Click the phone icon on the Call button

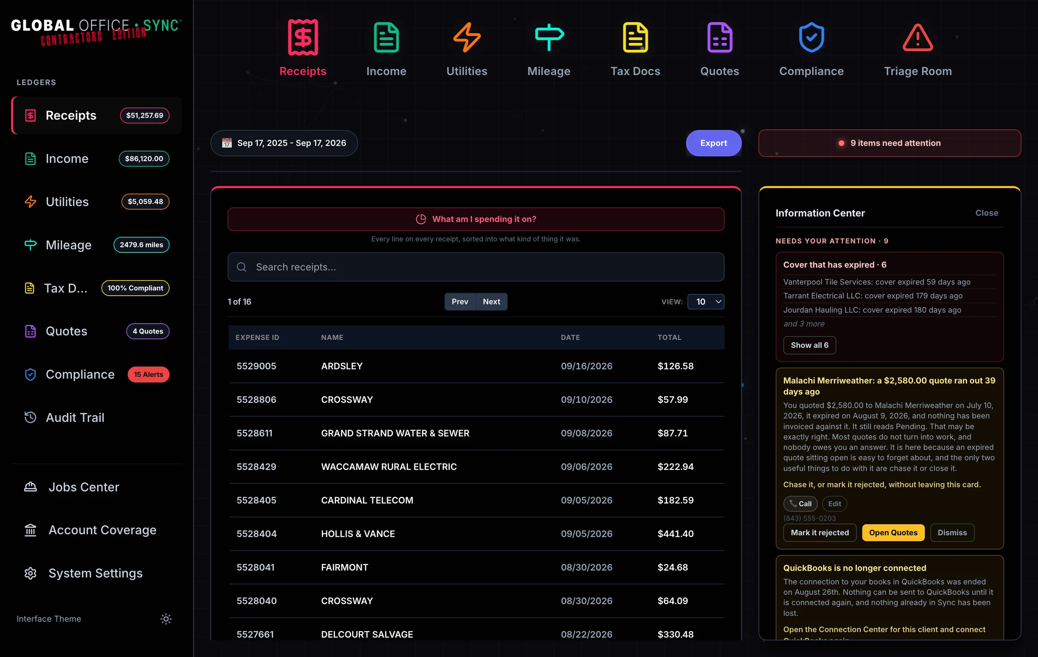(793, 504)
